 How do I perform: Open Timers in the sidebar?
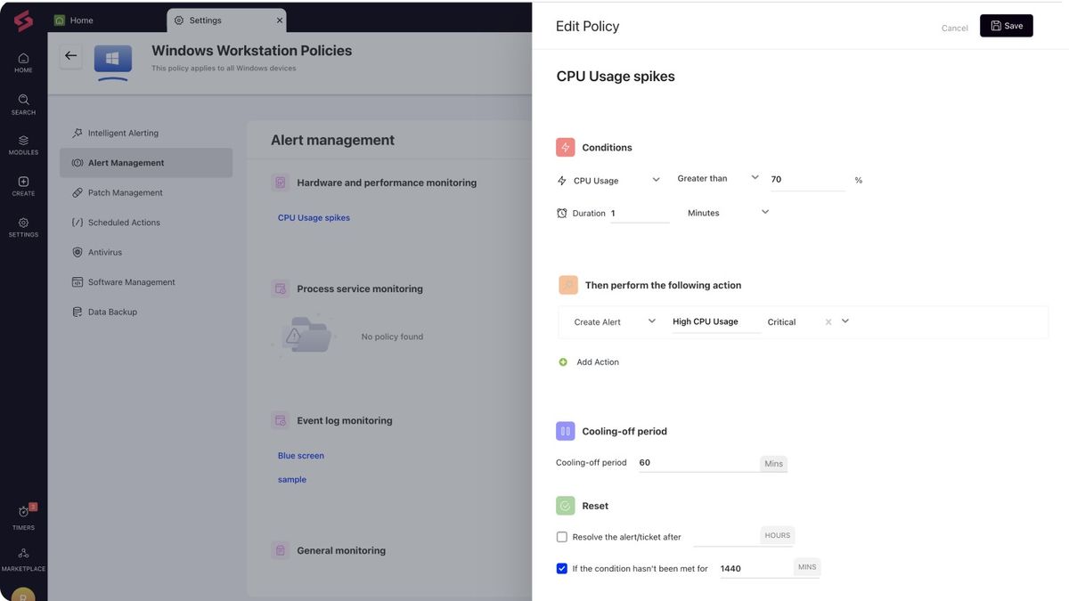(x=23, y=513)
